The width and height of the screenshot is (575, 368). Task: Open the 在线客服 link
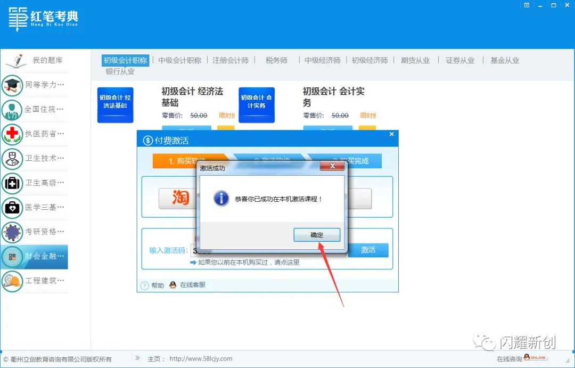pyautogui.click(x=193, y=285)
